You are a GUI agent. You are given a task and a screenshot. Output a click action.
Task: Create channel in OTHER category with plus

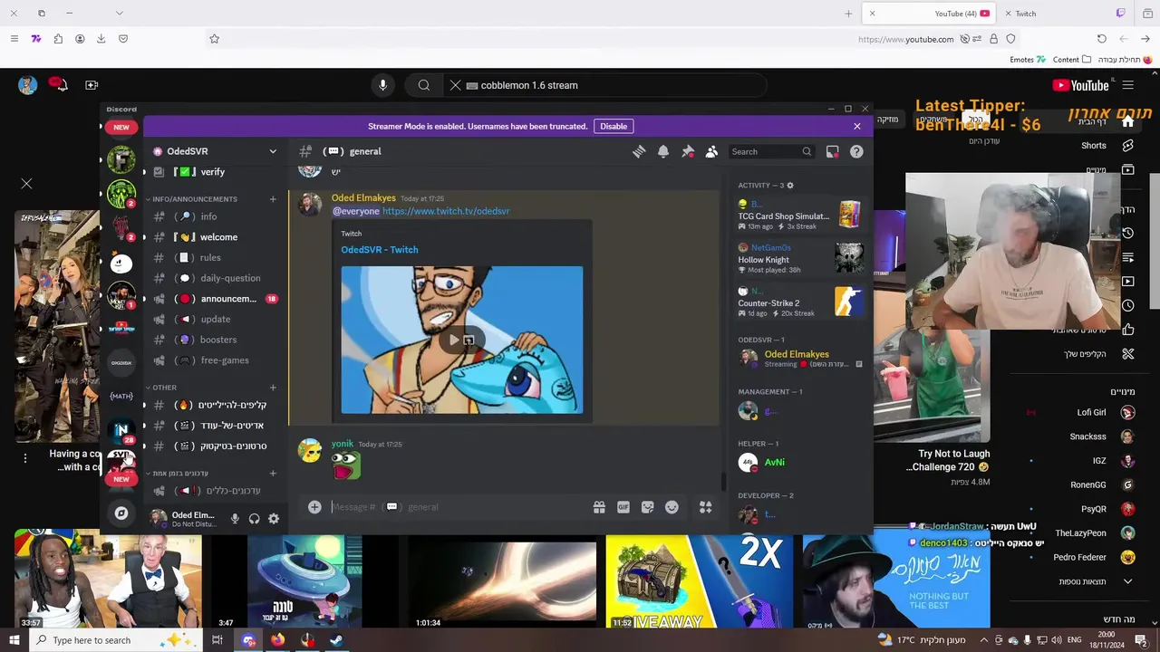pos(273,388)
